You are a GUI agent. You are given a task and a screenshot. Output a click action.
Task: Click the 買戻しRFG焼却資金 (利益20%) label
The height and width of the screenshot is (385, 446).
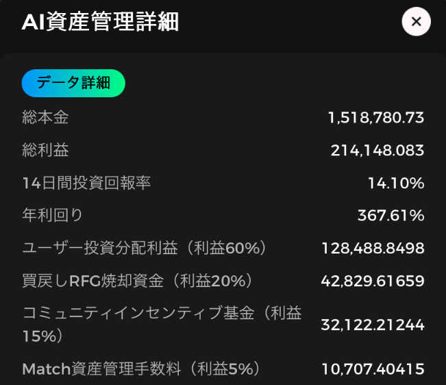[138, 281]
